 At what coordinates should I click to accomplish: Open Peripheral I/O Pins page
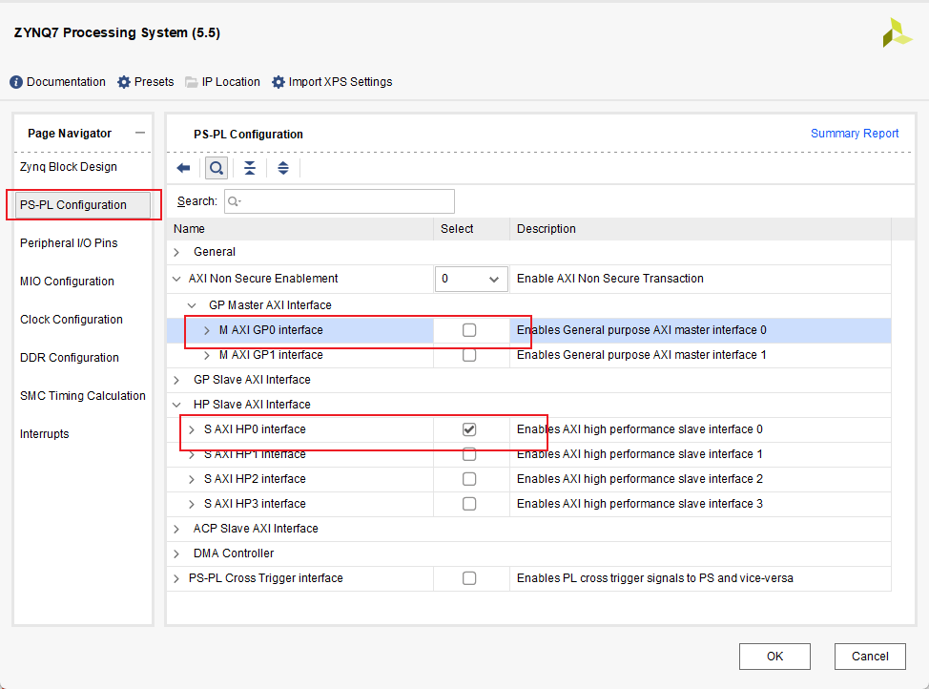69,243
